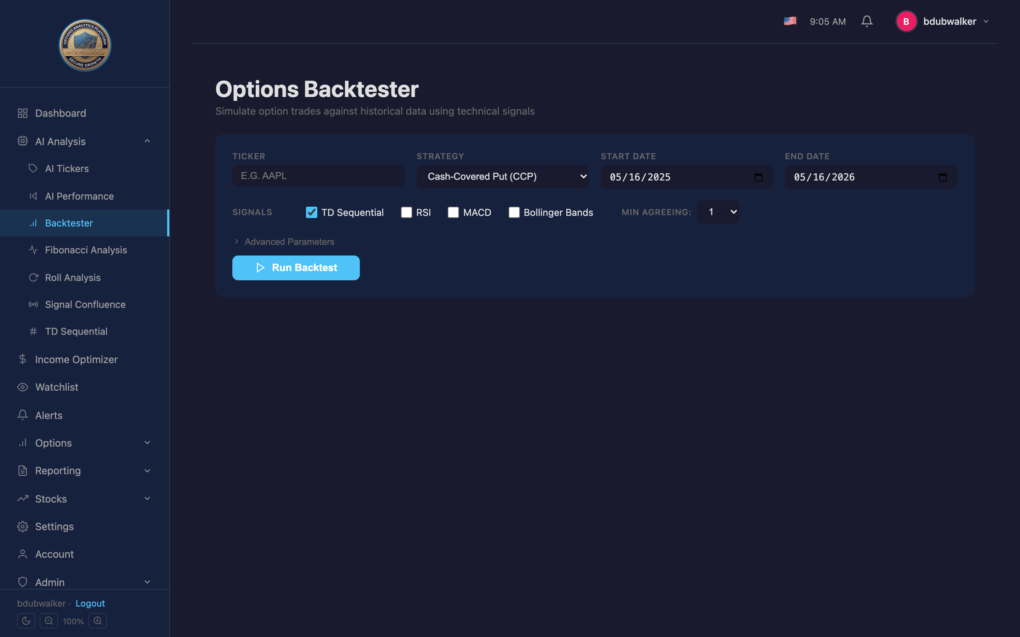Click the Income Optimizer dollar icon

(23, 359)
